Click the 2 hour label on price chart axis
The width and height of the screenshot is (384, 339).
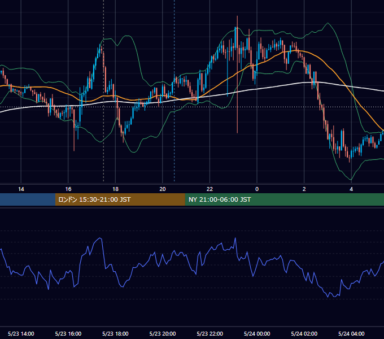(x=304, y=189)
